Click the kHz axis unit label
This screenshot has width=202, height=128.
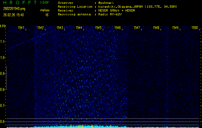(3, 26)
